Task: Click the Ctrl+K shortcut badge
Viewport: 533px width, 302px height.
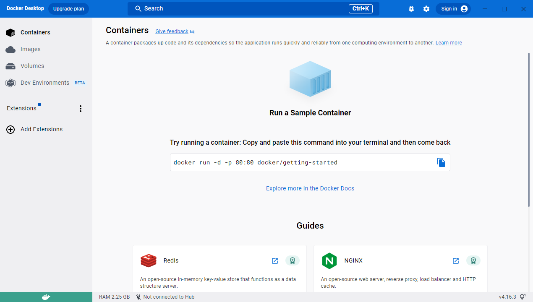Action: coord(361,8)
